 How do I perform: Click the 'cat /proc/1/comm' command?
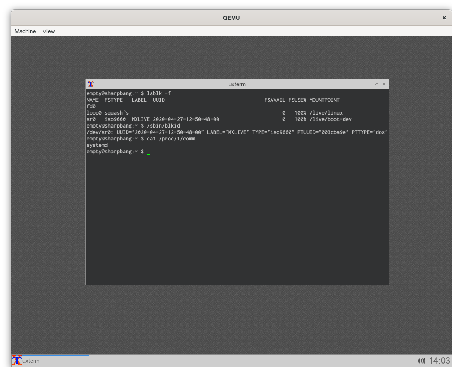(x=171, y=139)
